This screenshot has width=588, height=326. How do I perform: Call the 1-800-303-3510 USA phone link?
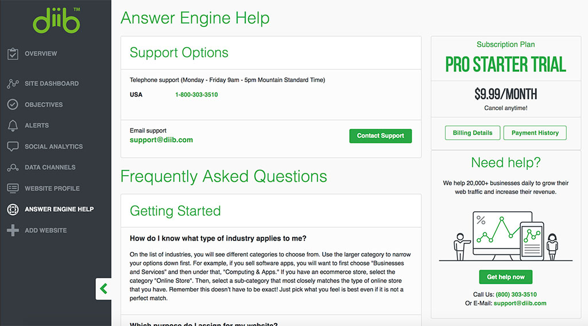(x=196, y=95)
